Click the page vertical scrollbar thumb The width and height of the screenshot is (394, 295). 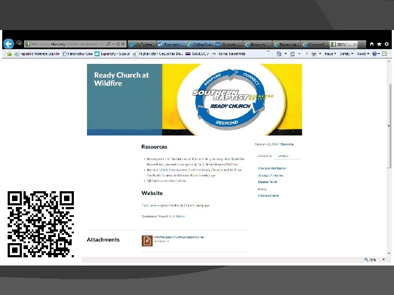389,126
